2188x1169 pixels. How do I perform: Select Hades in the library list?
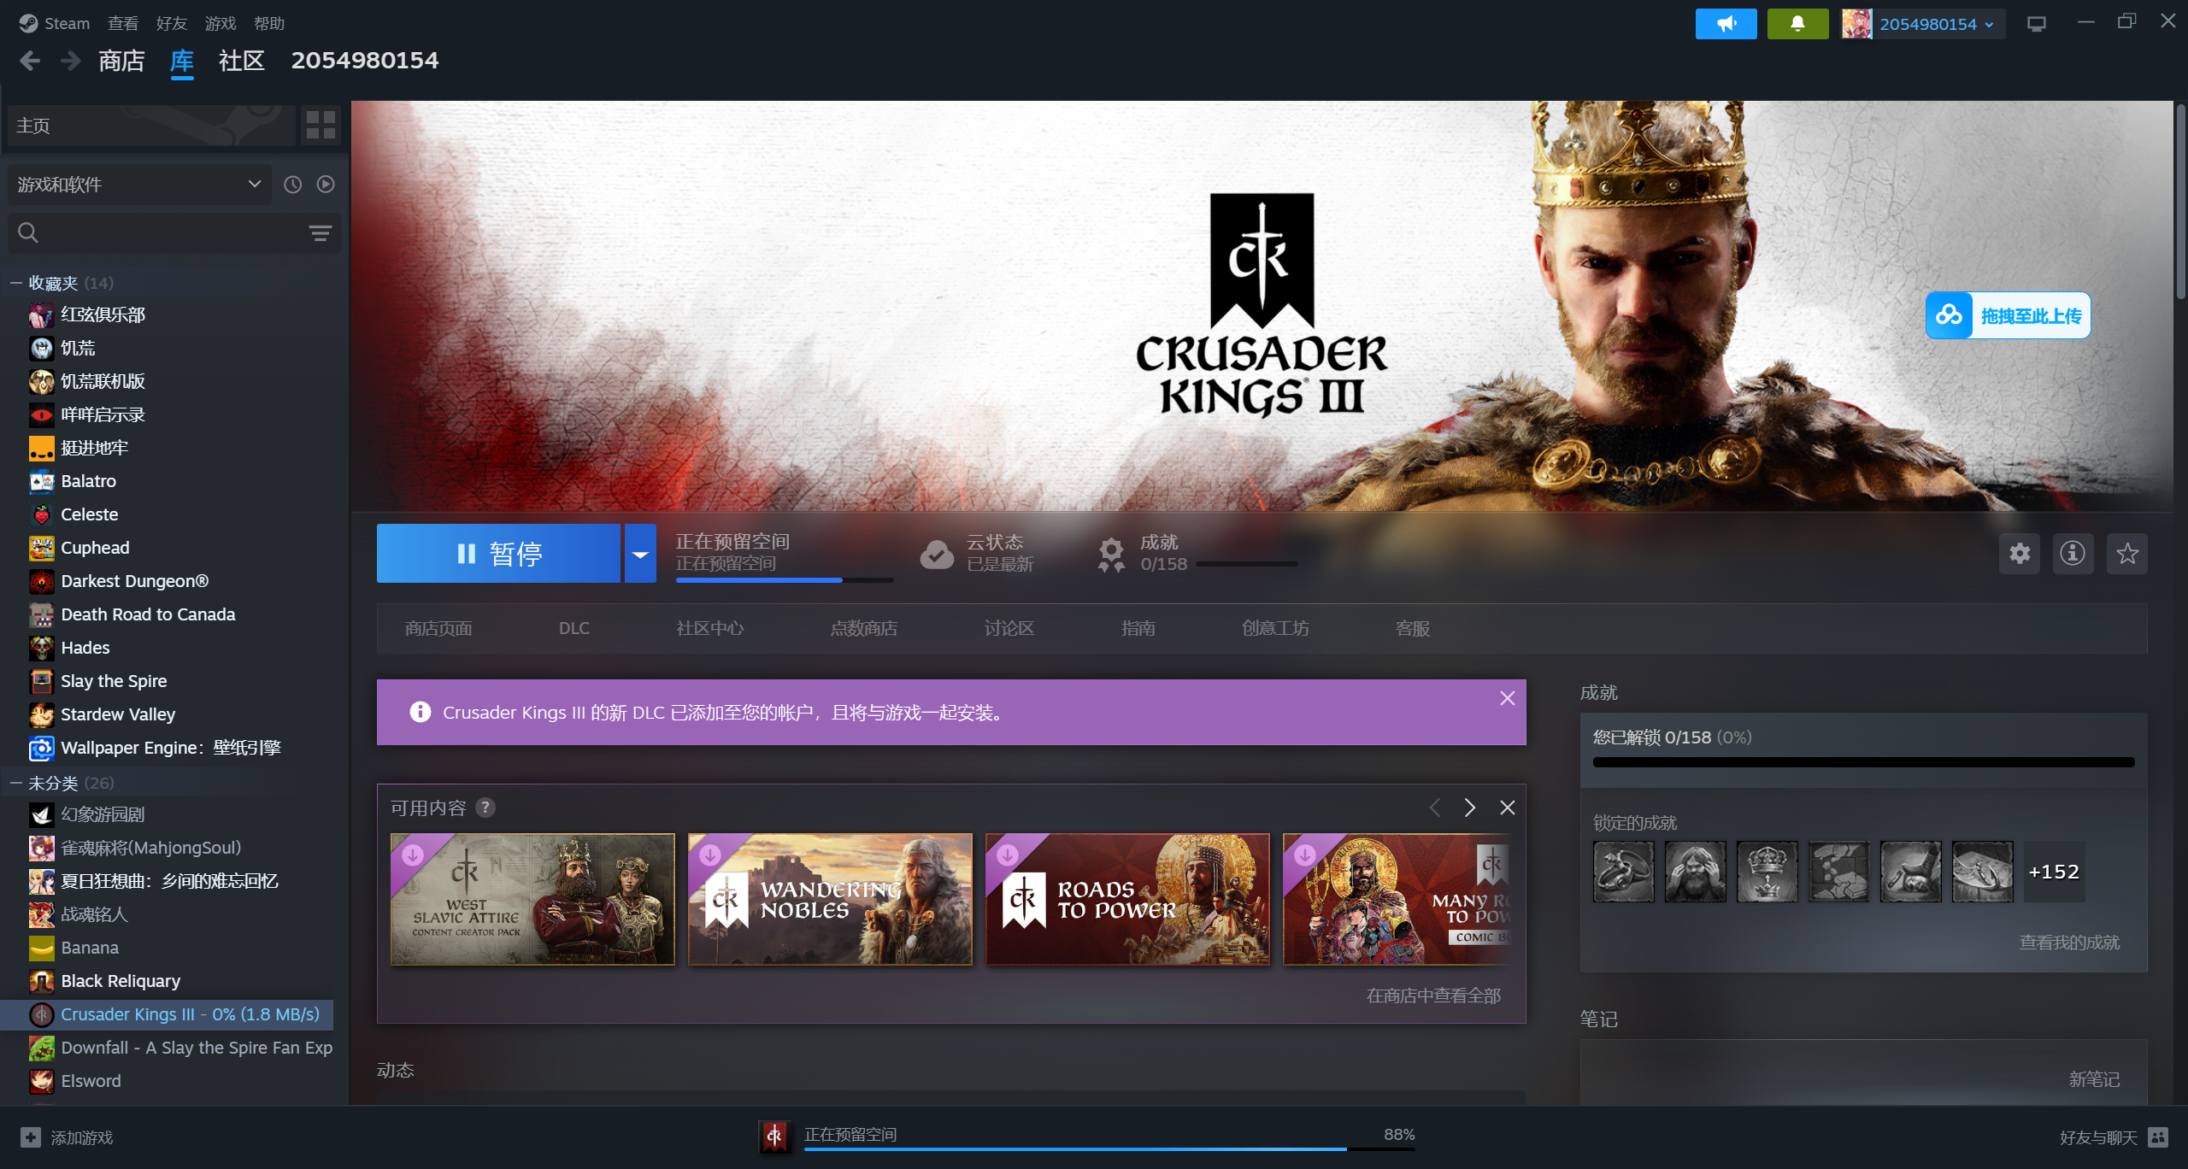click(85, 648)
